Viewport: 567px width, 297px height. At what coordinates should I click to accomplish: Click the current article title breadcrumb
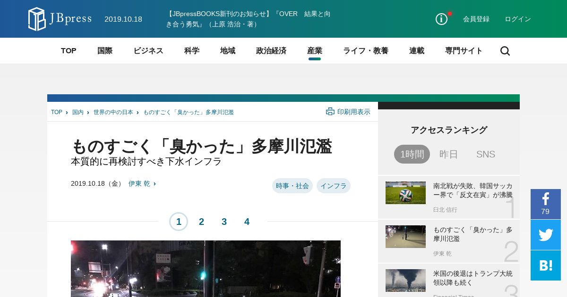(x=189, y=112)
